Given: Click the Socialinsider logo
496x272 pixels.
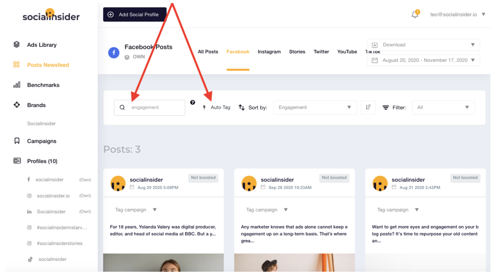Looking at the screenshot, I should (x=51, y=15).
